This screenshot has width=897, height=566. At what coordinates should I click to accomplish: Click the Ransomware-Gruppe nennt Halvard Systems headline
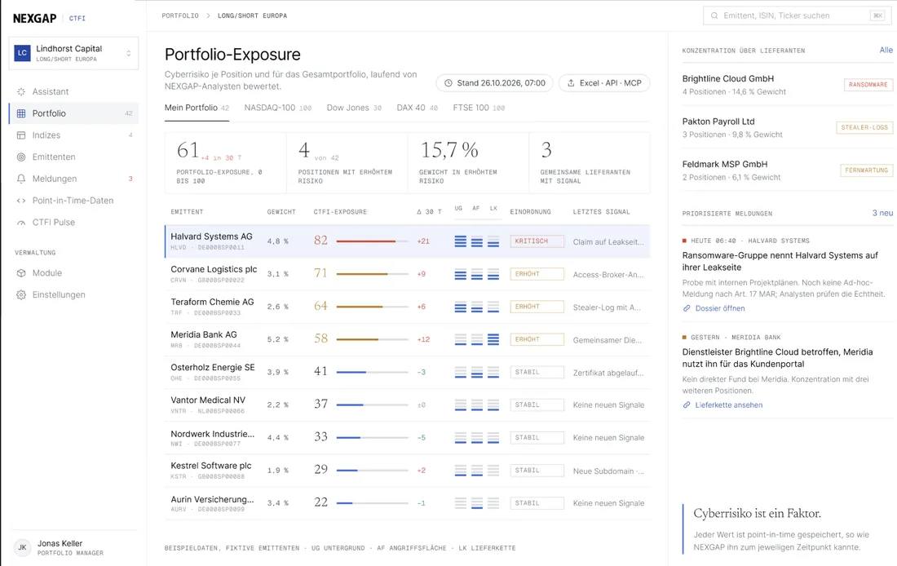(780, 262)
